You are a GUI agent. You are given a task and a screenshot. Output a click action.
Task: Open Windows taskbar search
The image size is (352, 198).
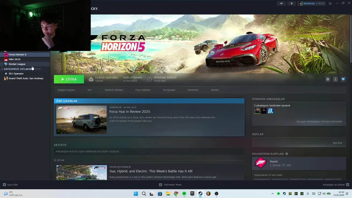(144, 194)
